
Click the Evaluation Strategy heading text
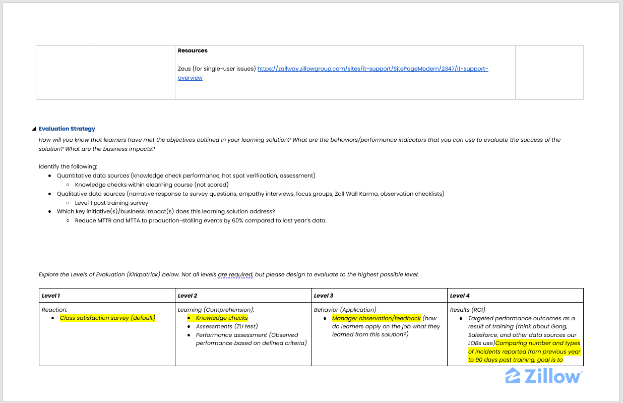[x=67, y=129]
